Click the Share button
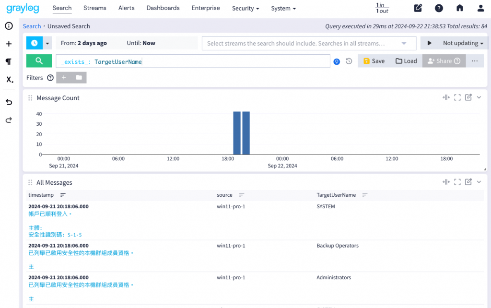The width and height of the screenshot is (491, 308). (444, 61)
